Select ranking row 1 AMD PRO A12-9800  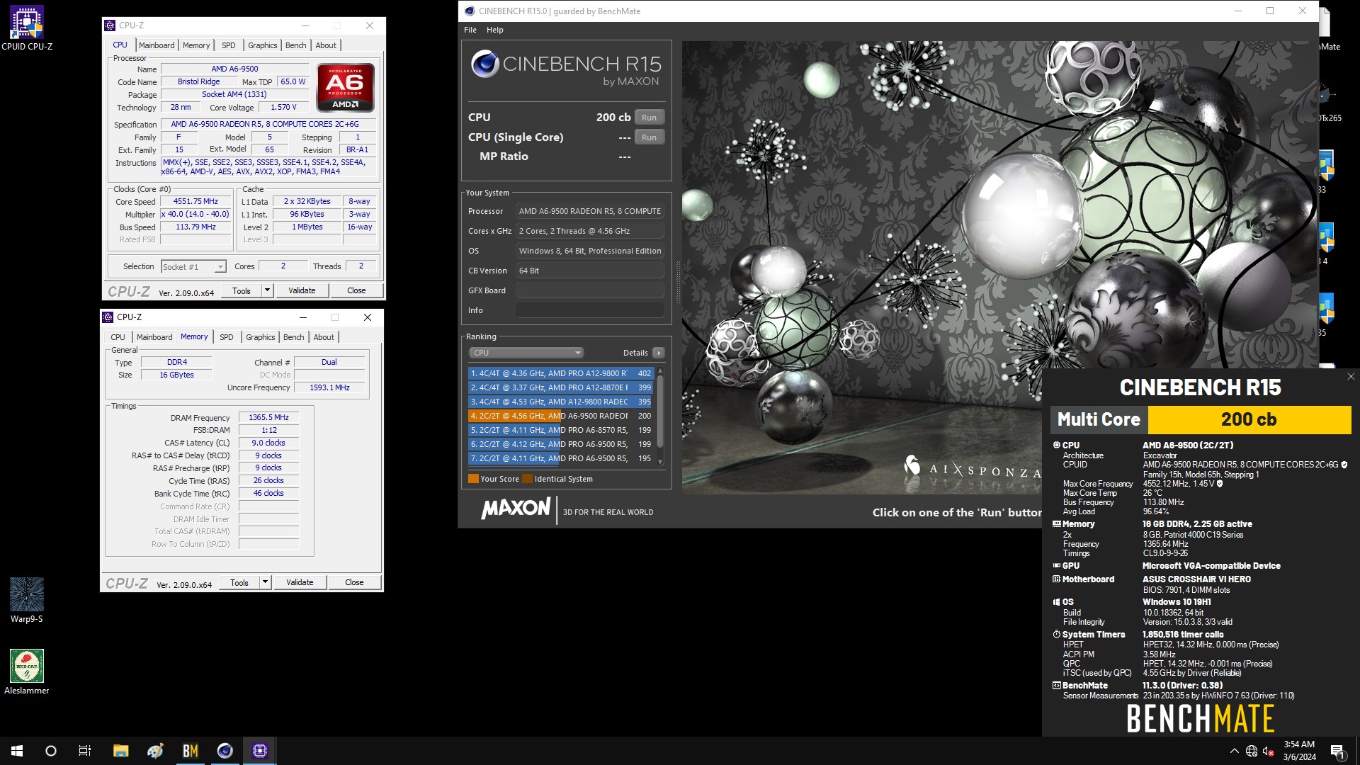point(560,373)
